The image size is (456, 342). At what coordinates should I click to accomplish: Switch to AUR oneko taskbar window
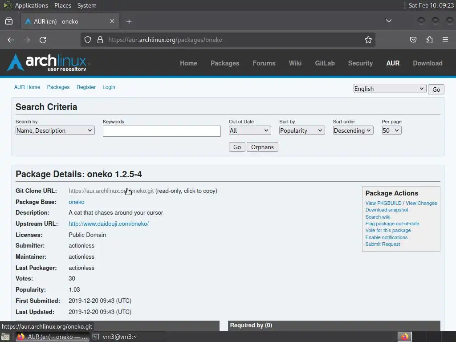[53, 337]
